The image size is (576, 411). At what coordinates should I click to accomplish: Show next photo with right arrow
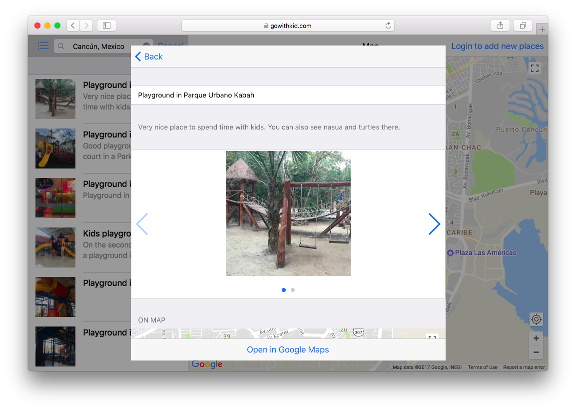(434, 224)
